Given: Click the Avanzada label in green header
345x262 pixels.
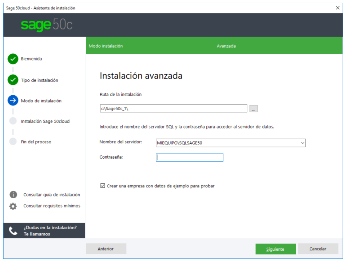Looking at the screenshot, I should 226,46.
